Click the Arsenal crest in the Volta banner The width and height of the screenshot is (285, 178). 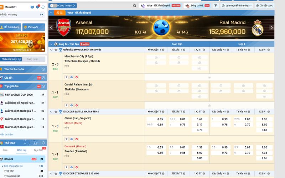click(64, 27)
